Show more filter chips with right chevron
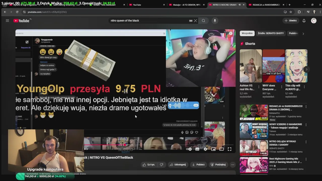The height and width of the screenshot is (181, 322). (x=303, y=33)
